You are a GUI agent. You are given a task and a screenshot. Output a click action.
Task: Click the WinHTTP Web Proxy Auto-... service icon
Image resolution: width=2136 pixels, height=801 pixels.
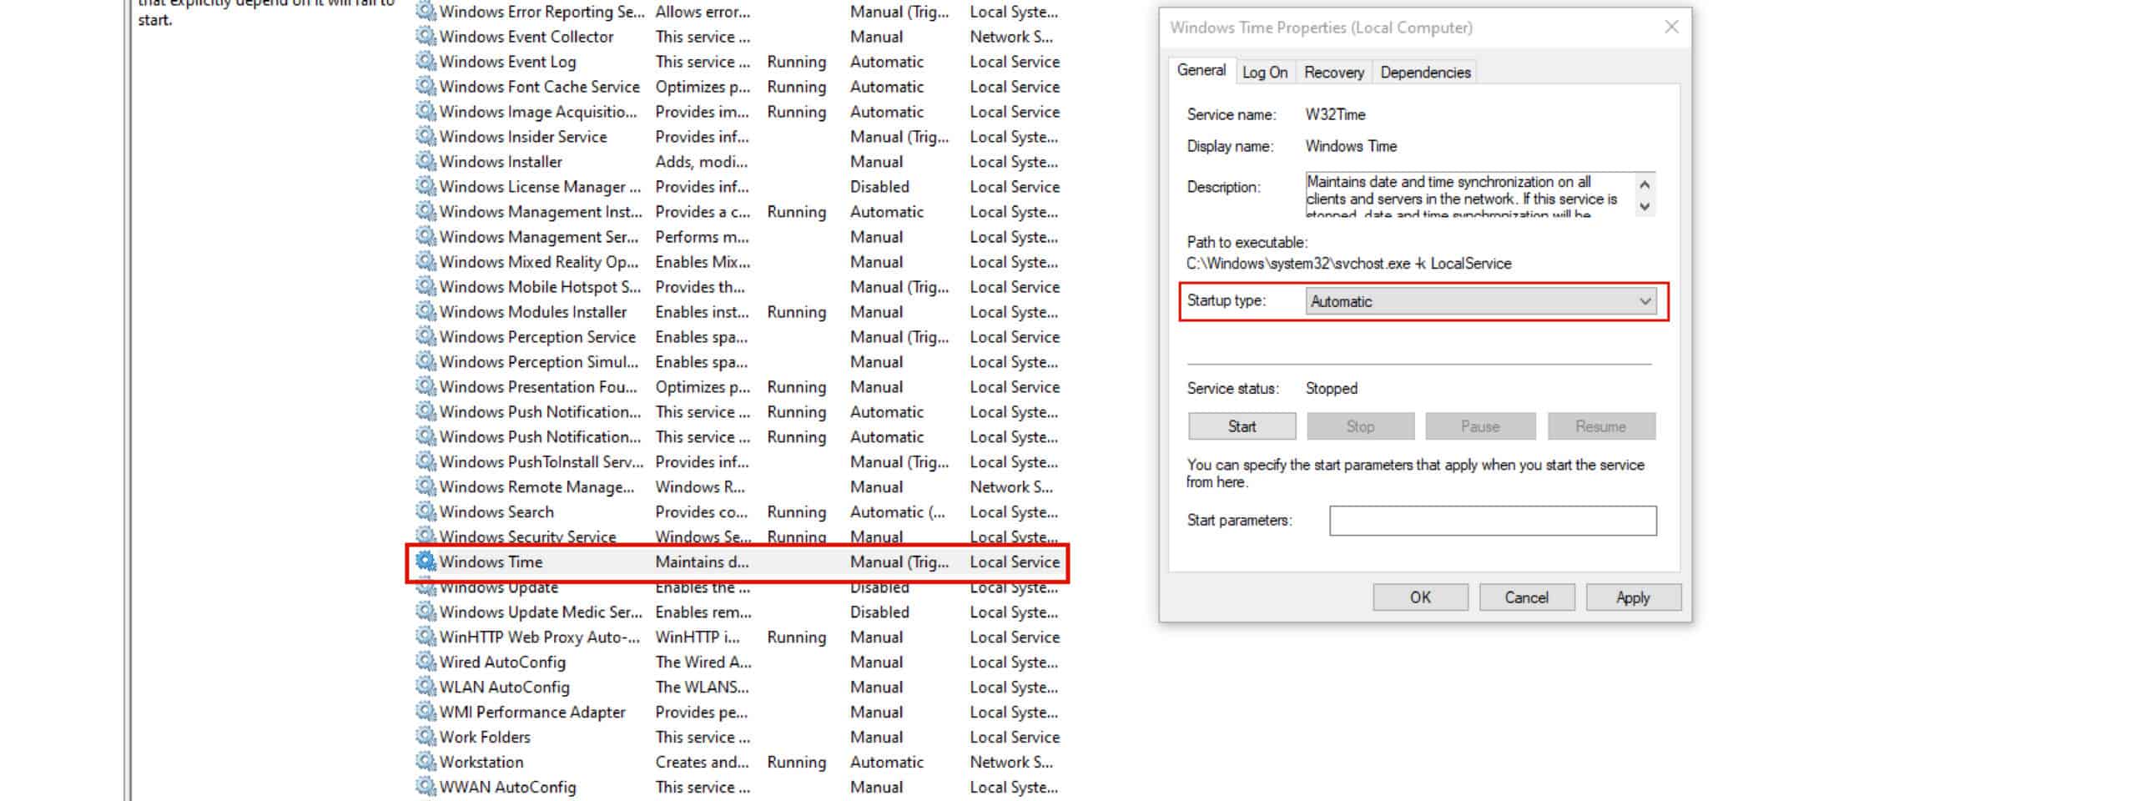[426, 637]
